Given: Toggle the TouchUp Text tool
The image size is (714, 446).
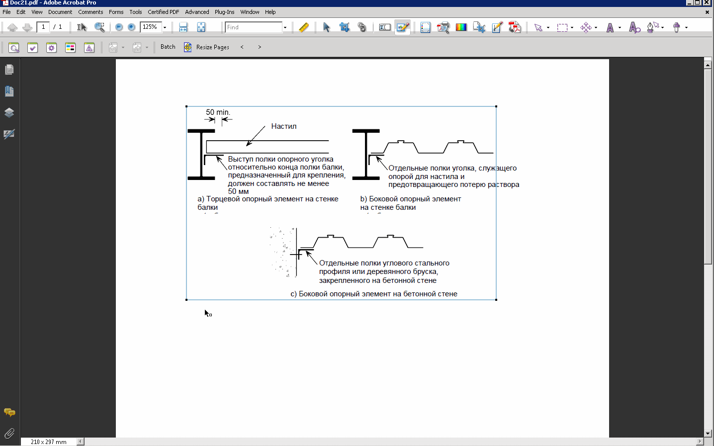Looking at the screenshot, I should [385, 27].
